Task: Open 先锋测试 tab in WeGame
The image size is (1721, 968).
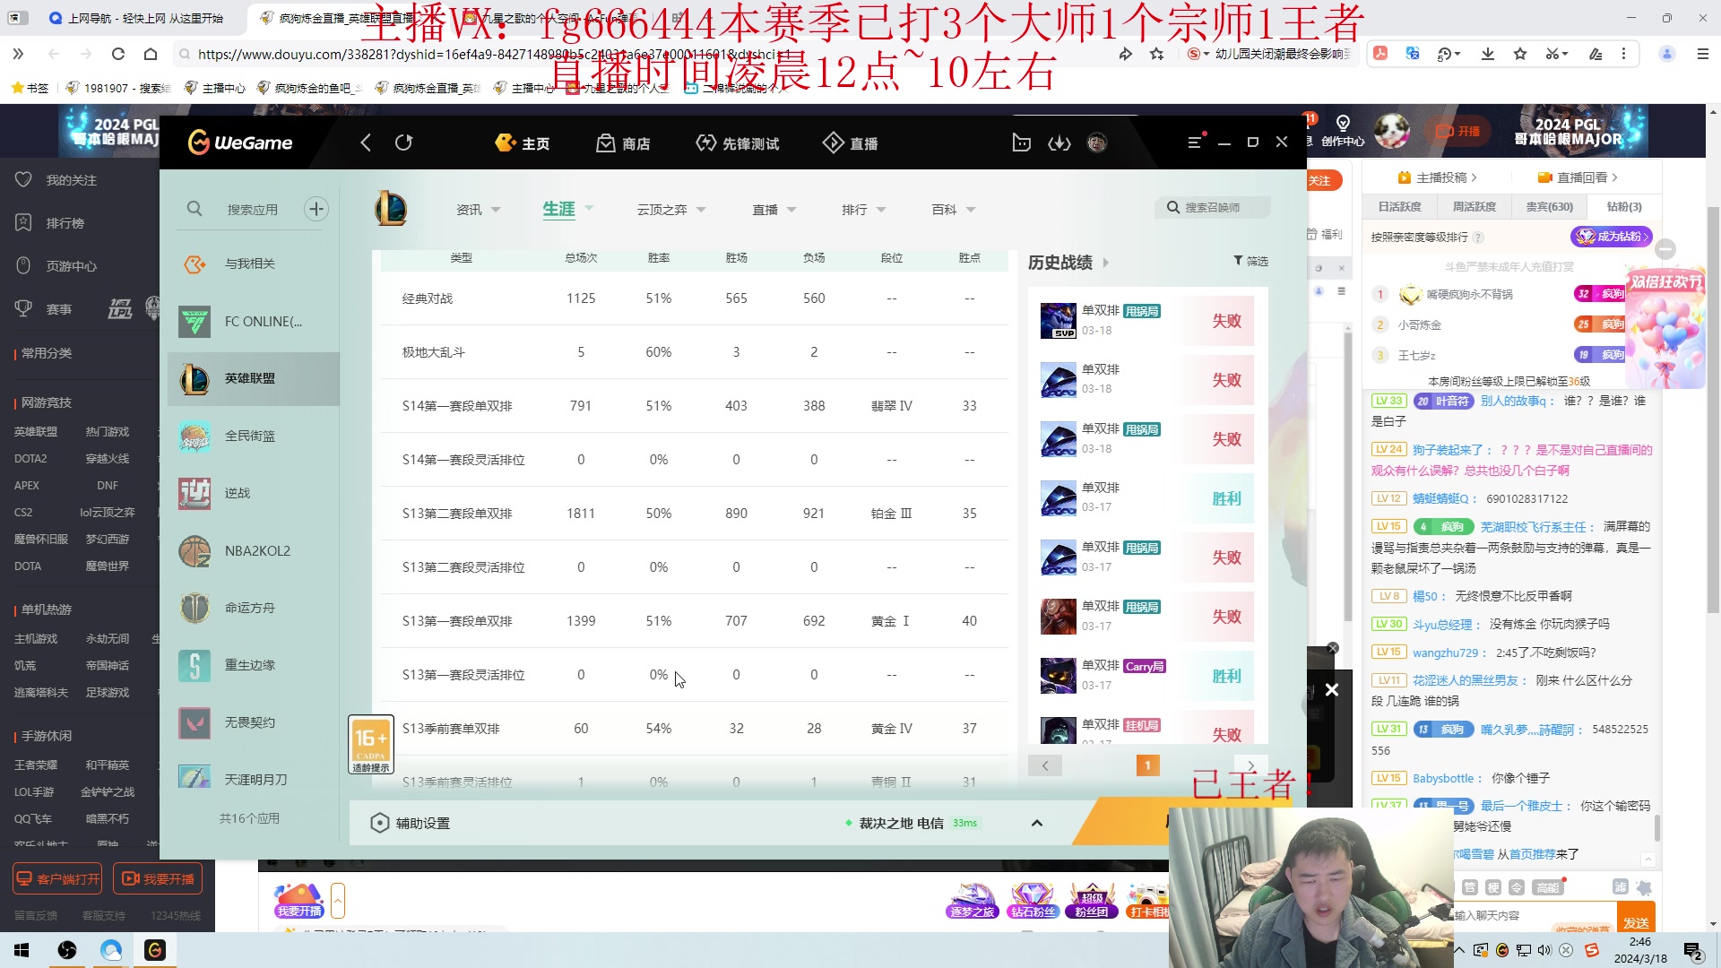Action: pyautogui.click(x=738, y=143)
